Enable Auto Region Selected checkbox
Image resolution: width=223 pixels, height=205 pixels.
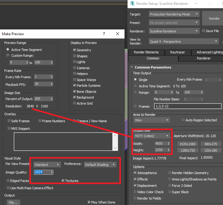point(183,120)
